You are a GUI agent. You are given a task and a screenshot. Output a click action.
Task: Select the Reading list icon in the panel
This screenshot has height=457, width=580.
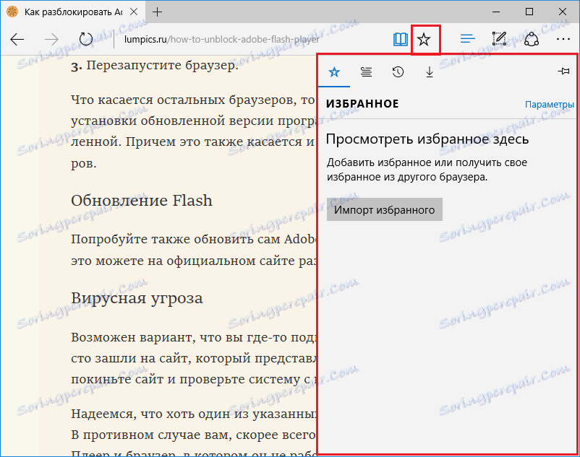366,72
